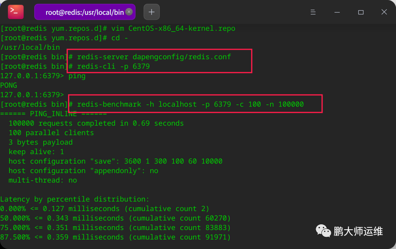This screenshot has height=249, width=396.
Task: Open the hamburger menu in title bar
Action: [x=313, y=12]
